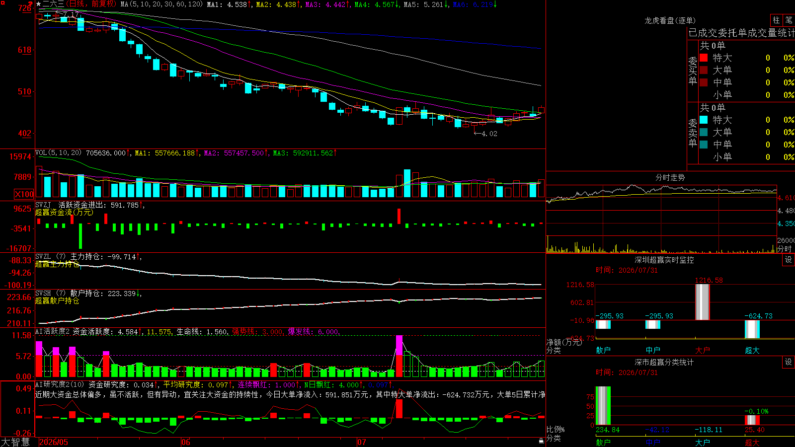Screen dimensions: 795x447
Task: Click the X100 volume multiplier box
Action: [24, 194]
